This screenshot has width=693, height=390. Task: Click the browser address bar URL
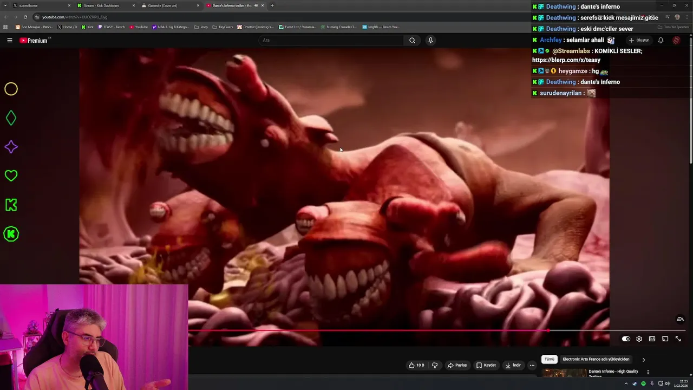tap(75, 17)
